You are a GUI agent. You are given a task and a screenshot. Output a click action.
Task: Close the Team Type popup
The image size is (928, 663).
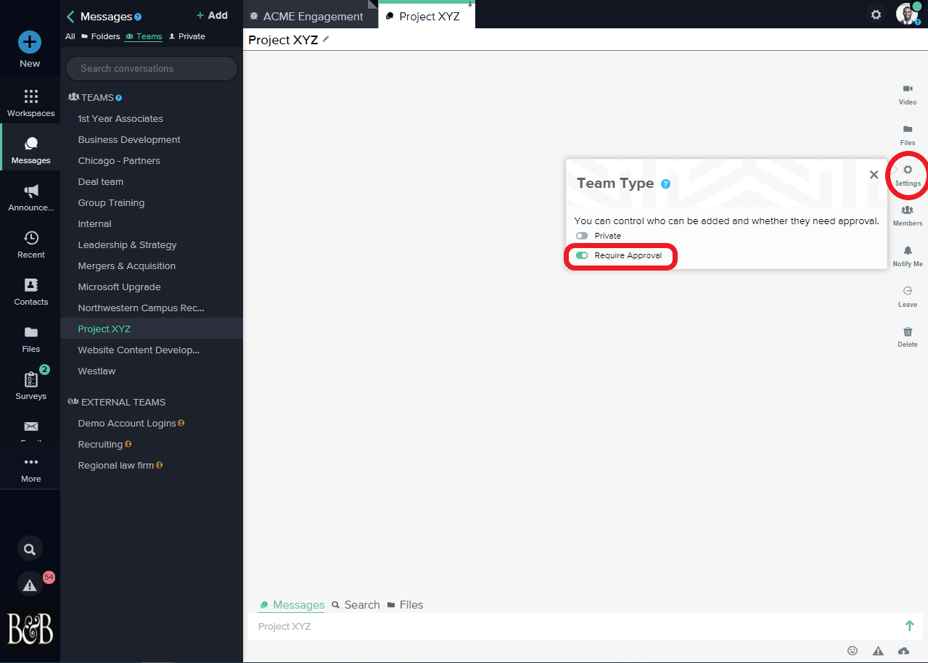(x=874, y=175)
